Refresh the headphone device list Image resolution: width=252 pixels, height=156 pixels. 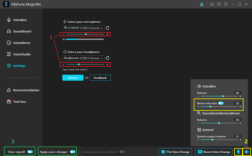107,58
